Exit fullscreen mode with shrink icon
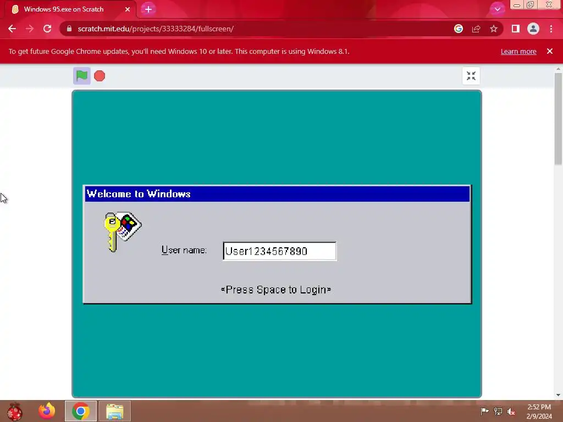 click(x=471, y=76)
